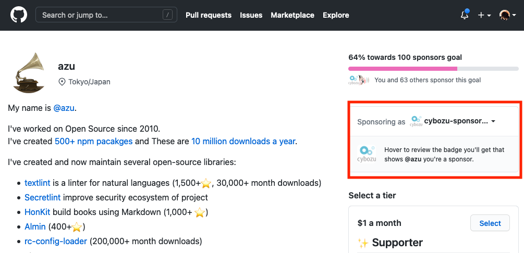Click the 'Supporter' tier title
Screen dimensions: 524x253
pyautogui.click(x=397, y=243)
